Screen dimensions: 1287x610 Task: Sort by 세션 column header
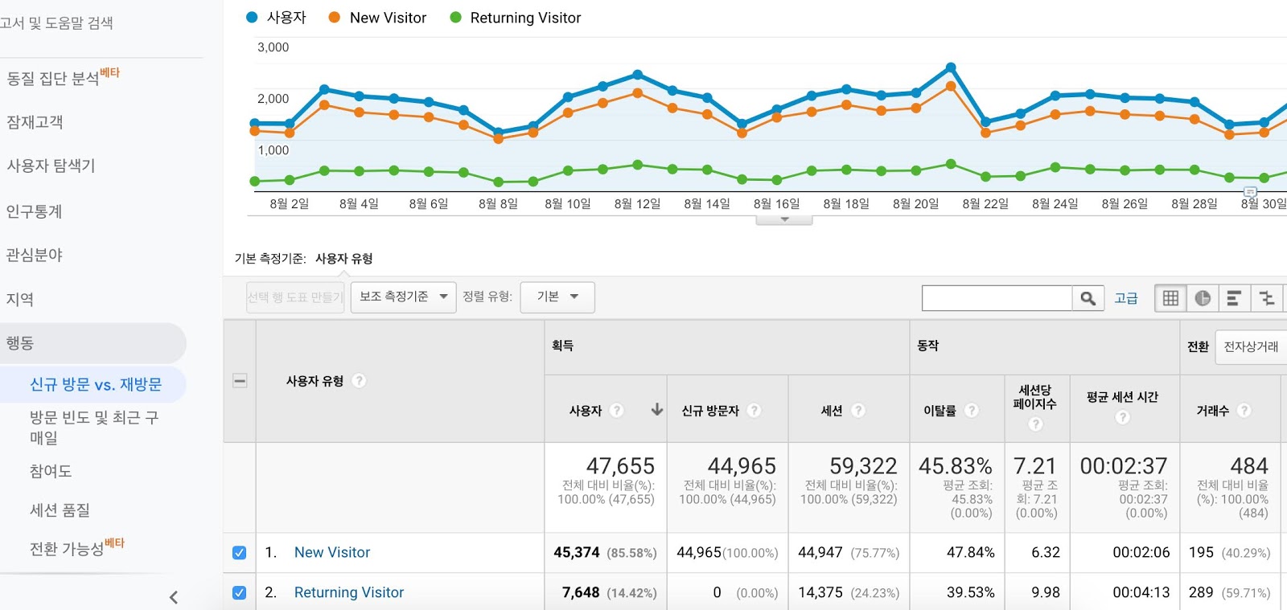tap(832, 411)
